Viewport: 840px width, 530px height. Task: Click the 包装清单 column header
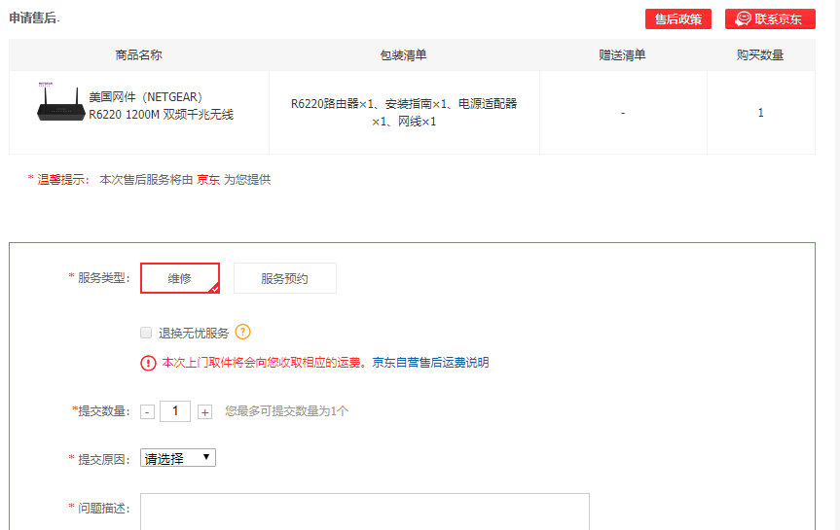point(403,55)
